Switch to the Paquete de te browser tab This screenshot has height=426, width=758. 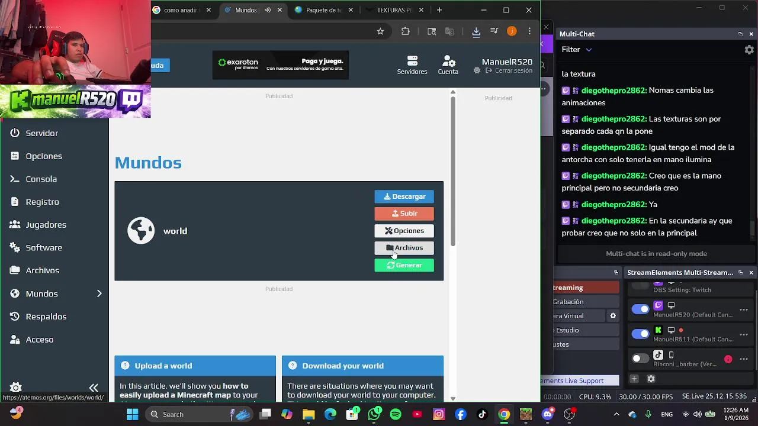coord(325,10)
